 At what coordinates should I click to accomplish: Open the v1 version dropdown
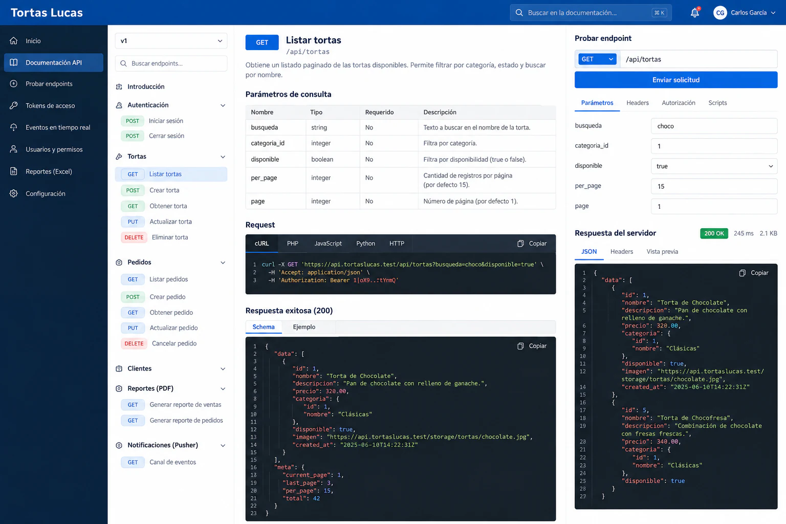tap(171, 41)
